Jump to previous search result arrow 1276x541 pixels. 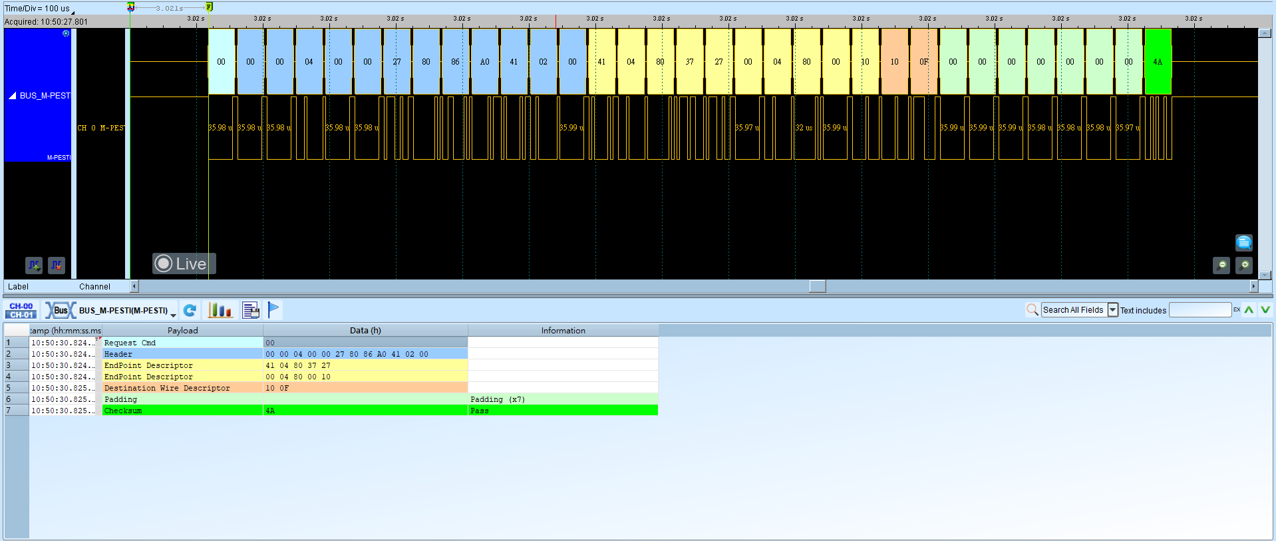[x=1249, y=309]
